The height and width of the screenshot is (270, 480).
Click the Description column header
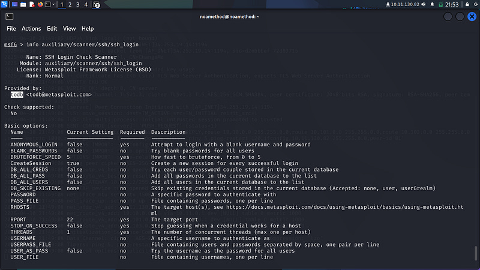[169, 132]
